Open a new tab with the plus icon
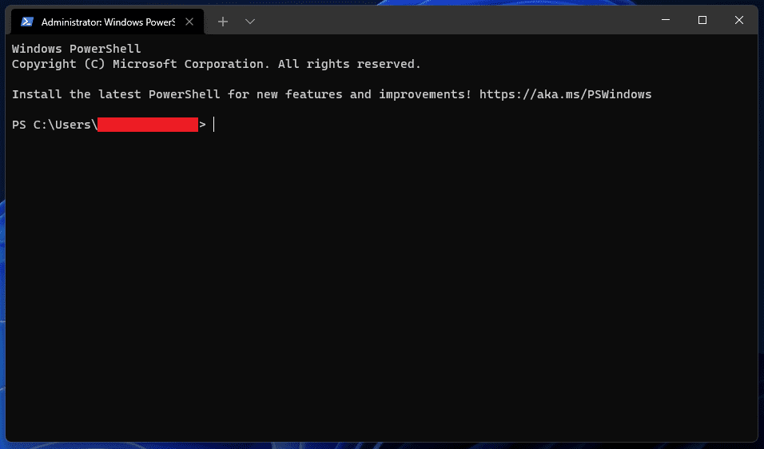 pos(223,22)
